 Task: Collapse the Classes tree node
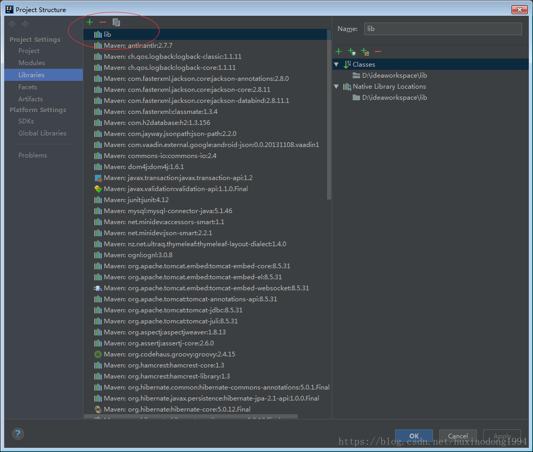point(336,65)
